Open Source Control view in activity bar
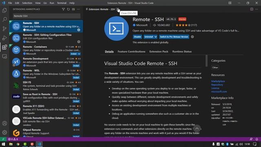The width and height of the screenshot is (261, 147). point(4,29)
